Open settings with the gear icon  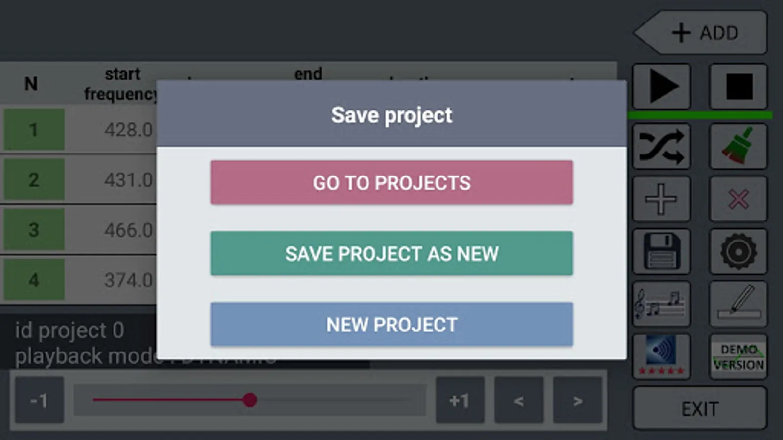click(x=738, y=251)
